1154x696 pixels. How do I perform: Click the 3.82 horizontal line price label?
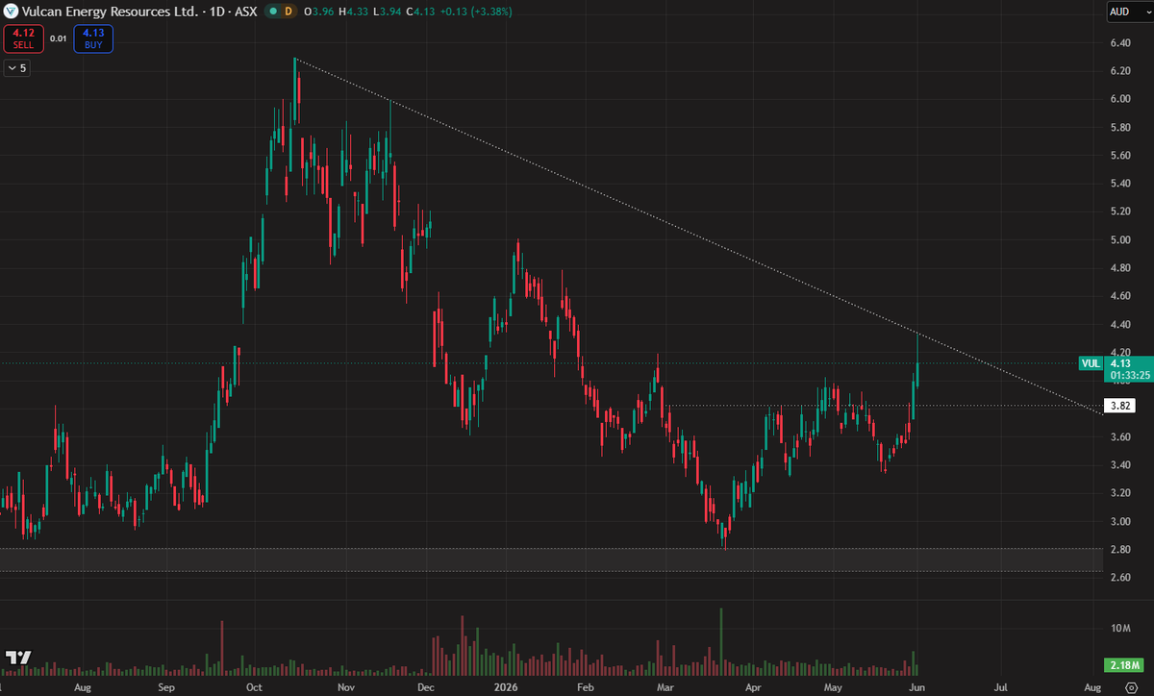[x=1119, y=407]
